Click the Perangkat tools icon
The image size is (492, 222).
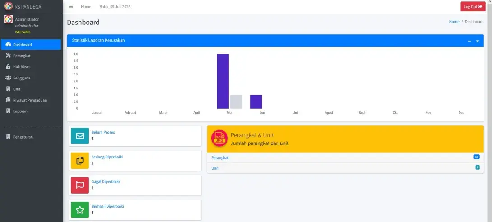tap(8, 55)
